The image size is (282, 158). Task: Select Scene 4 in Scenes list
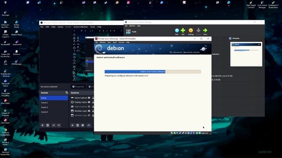pyautogui.click(x=54, y=112)
